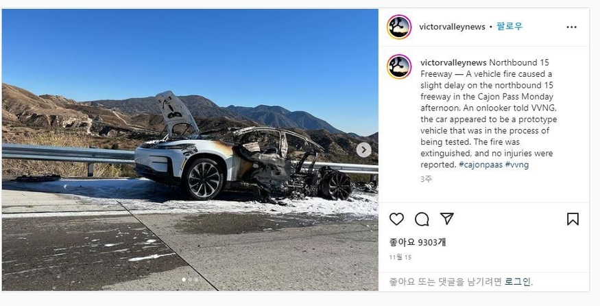Open the 11월 15 post date
This screenshot has width=600, height=306.
[400, 257]
